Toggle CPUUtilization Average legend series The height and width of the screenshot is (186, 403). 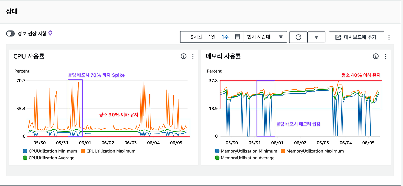[x=48, y=158]
